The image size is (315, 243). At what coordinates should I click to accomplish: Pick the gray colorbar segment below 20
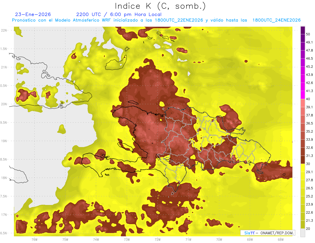tap(303, 233)
